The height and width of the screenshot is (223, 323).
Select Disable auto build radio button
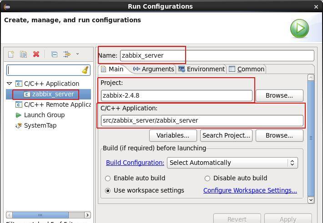coord(207,178)
